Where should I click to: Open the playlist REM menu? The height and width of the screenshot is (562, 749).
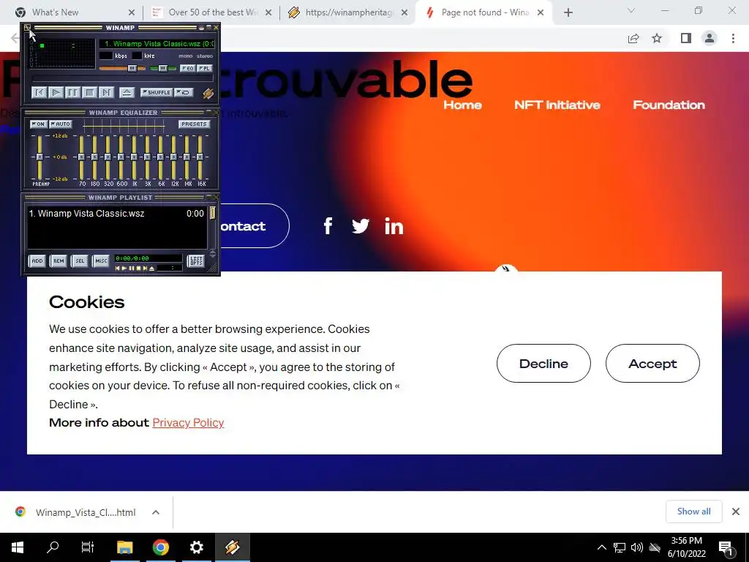pos(59,261)
